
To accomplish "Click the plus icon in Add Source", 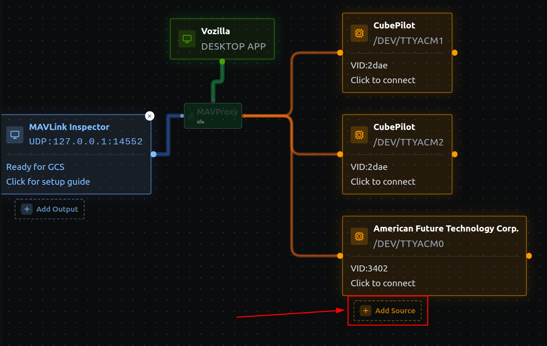I will [366, 311].
